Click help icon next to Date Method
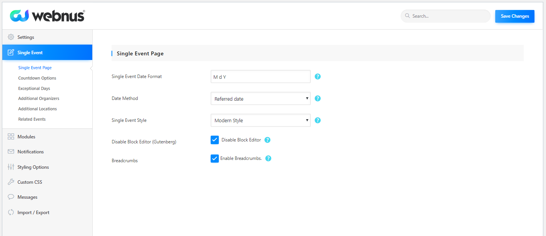Screen dimensions: 546x236 click(x=318, y=98)
